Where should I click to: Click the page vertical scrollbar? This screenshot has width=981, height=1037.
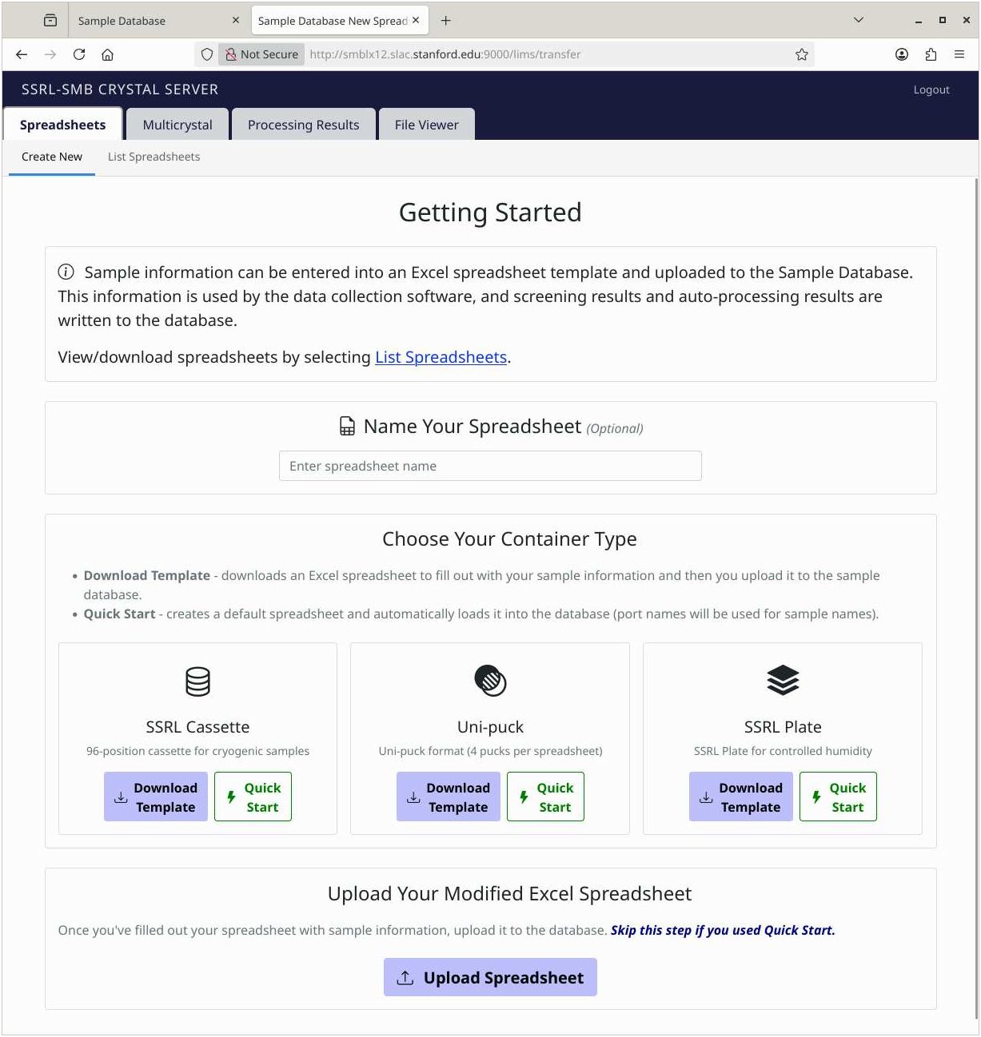(x=976, y=598)
